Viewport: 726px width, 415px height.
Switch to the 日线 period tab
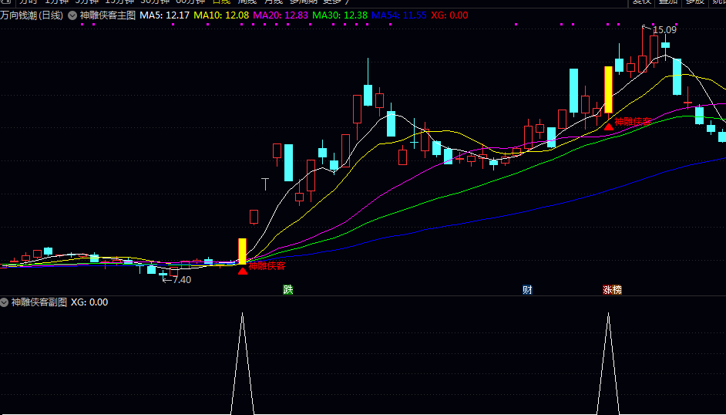tap(223, 2)
